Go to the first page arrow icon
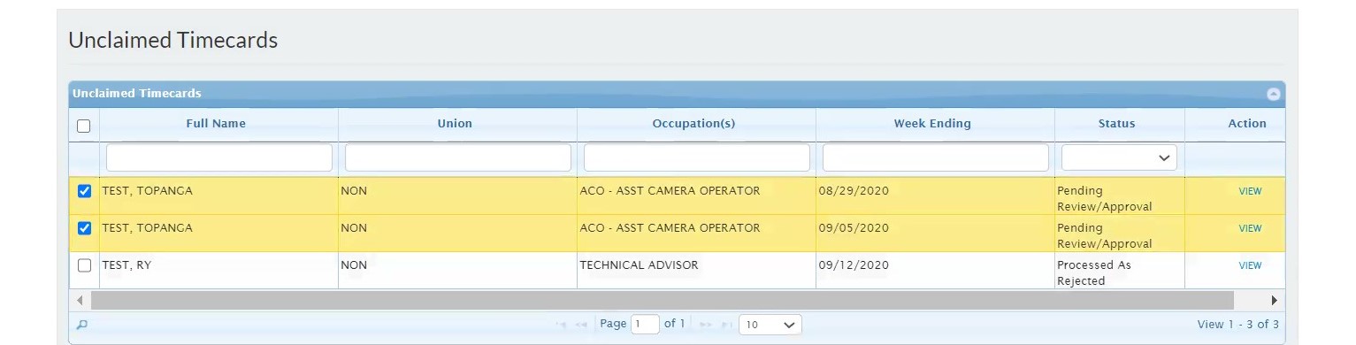The width and height of the screenshot is (1356, 345). pyautogui.click(x=561, y=325)
